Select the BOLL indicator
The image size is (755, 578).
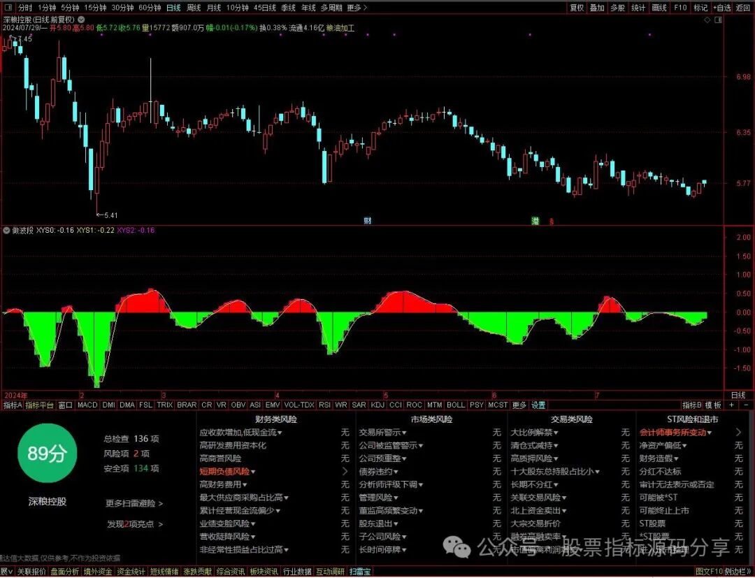pos(456,405)
